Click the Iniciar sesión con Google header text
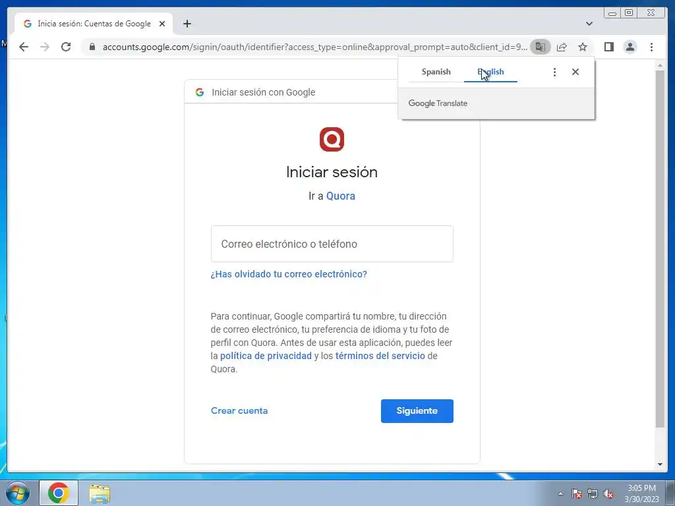The height and width of the screenshot is (506, 675). (x=264, y=92)
